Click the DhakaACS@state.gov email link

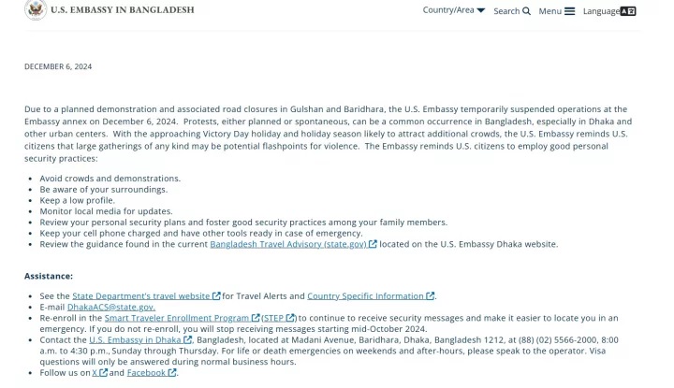click(111, 308)
